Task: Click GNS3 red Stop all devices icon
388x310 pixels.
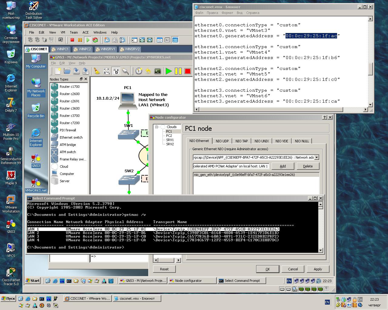Action: [188, 71]
